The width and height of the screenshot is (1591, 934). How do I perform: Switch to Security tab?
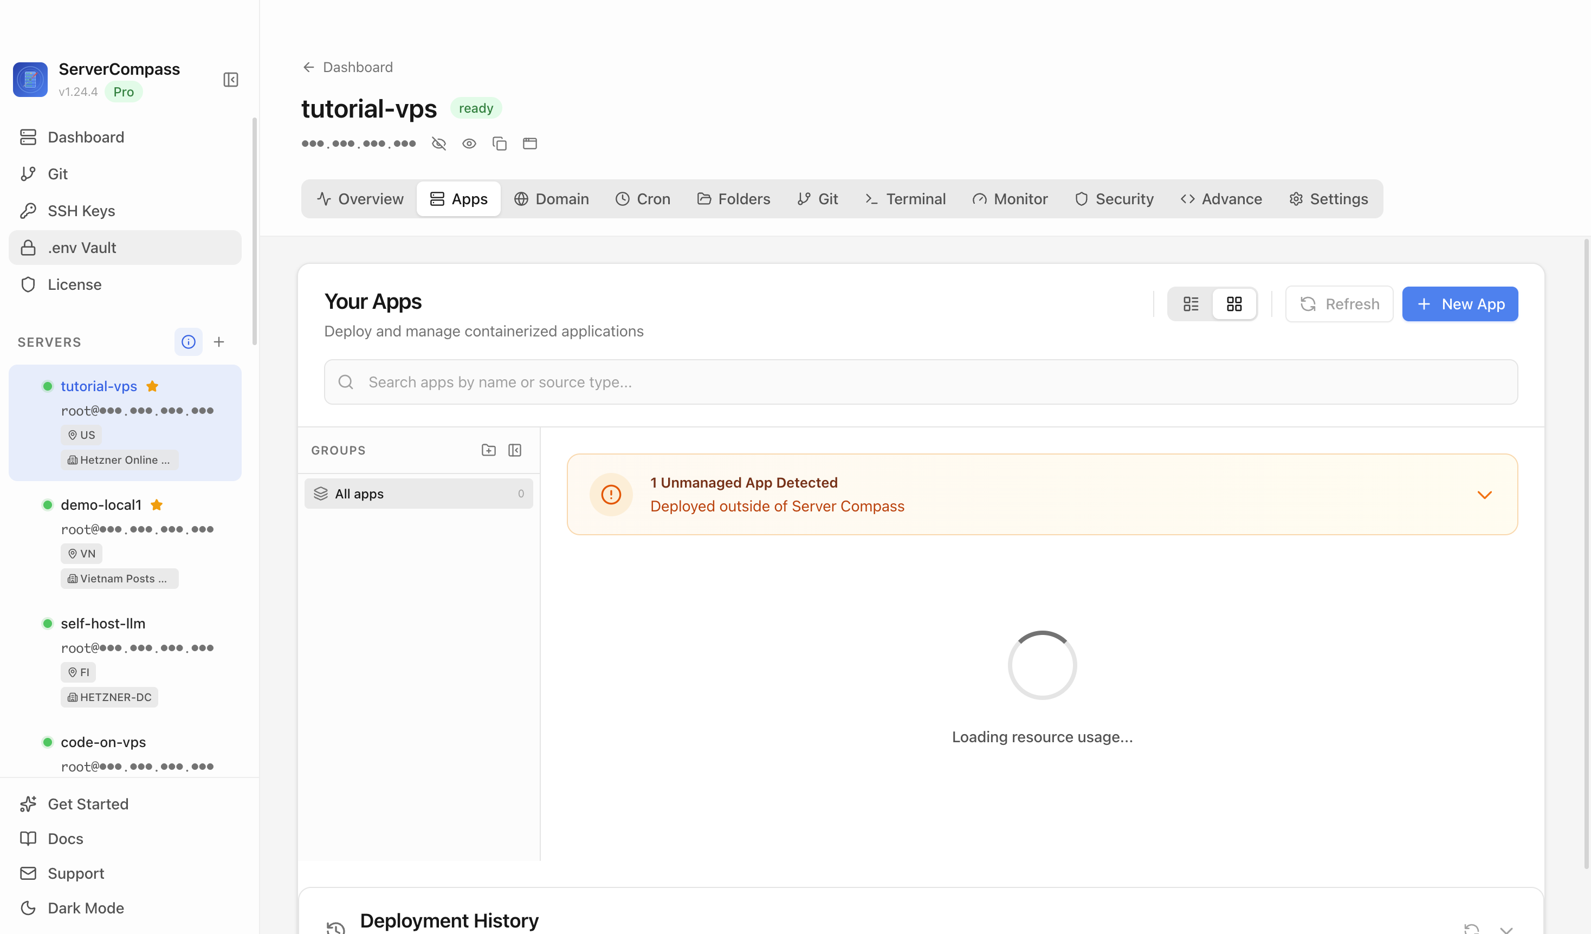1114,199
